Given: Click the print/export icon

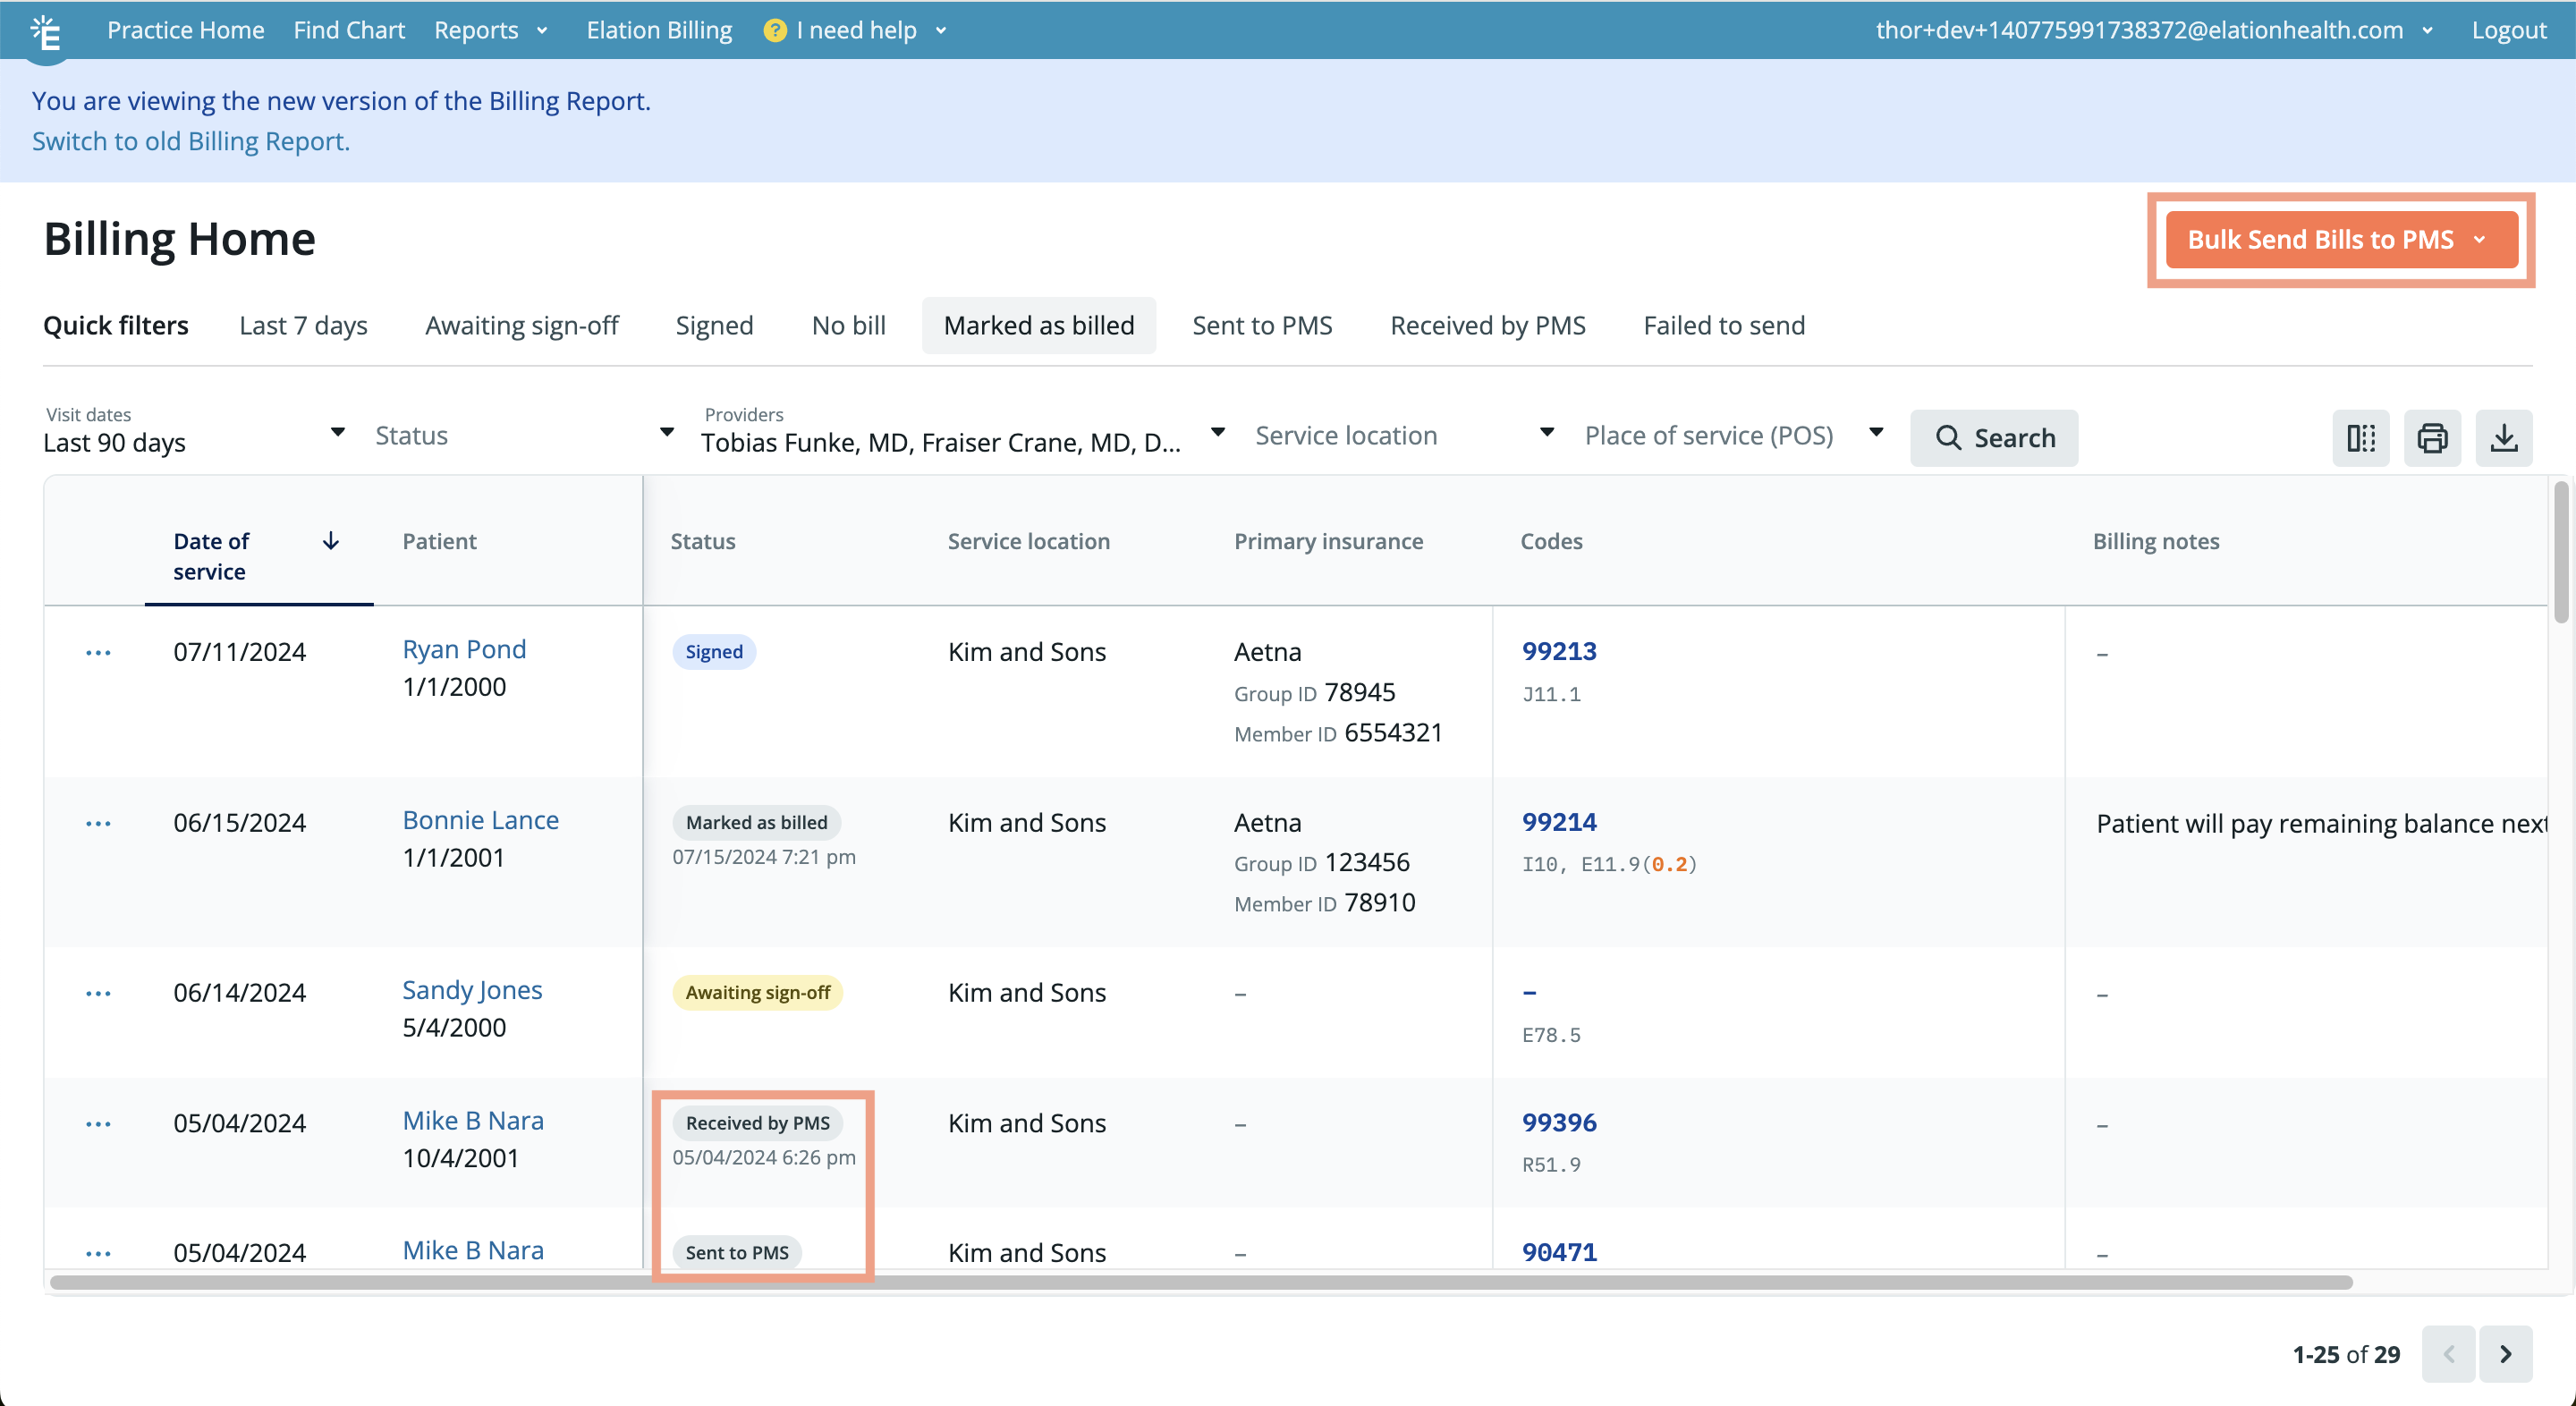Looking at the screenshot, I should pos(2430,436).
